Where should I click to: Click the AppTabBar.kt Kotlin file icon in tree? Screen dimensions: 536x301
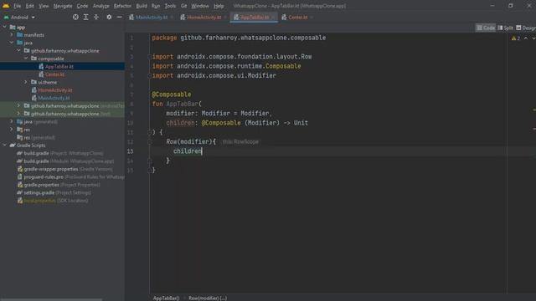click(x=41, y=67)
